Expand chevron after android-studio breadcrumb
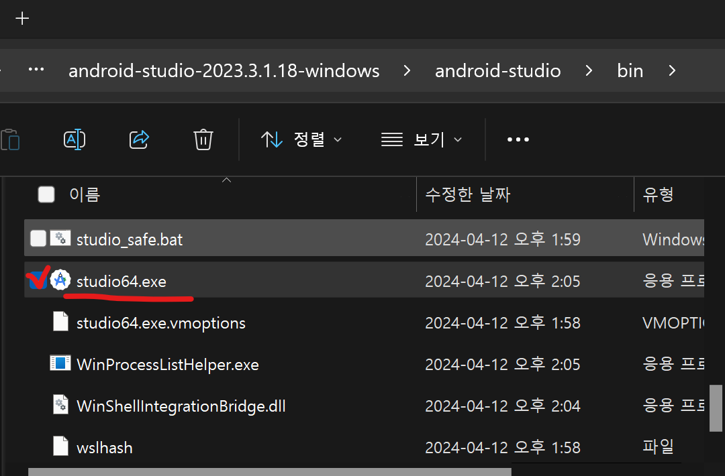725x476 pixels. click(x=589, y=70)
